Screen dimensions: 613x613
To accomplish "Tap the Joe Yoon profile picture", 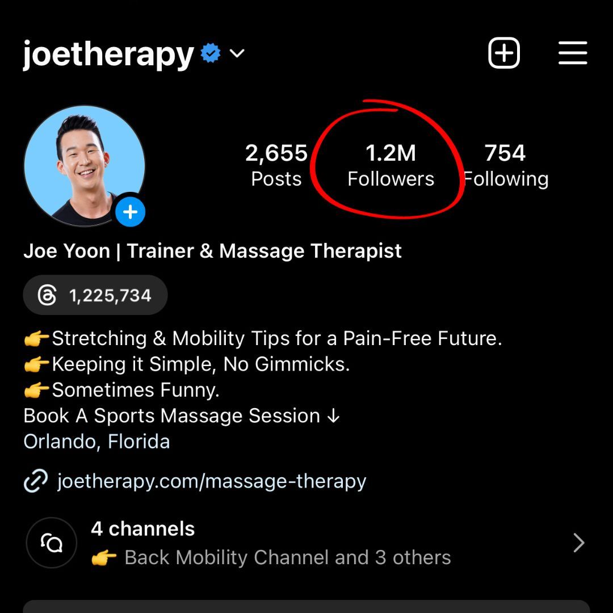I will click(85, 166).
